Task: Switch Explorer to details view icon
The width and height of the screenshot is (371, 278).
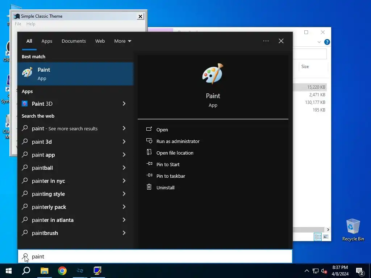Action: click(318, 237)
